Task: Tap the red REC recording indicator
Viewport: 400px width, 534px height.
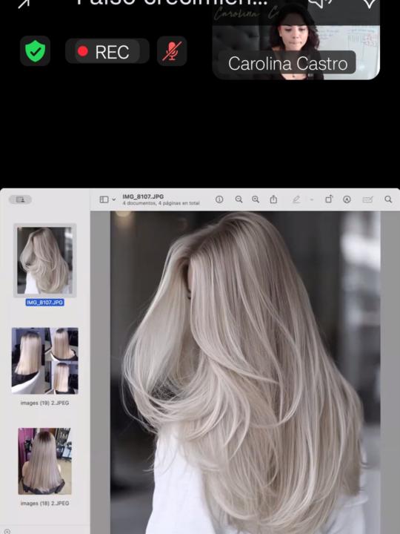Action: (x=107, y=51)
